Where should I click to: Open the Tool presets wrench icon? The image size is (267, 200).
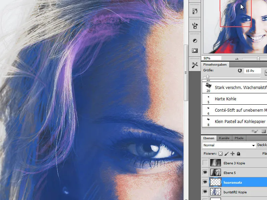click(x=195, y=65)
